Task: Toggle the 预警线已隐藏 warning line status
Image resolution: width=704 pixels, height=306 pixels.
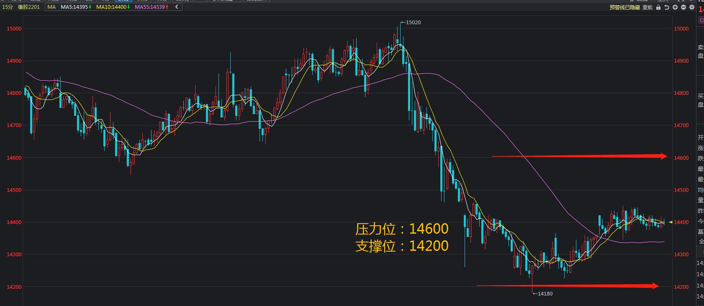Action: pos(624,8)
